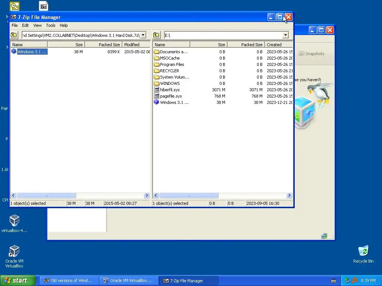Click the 2015-05-02 08:27 status bar date
This screenshot has width=382, height=286.
pyautogui.click(x=120, y=203)
